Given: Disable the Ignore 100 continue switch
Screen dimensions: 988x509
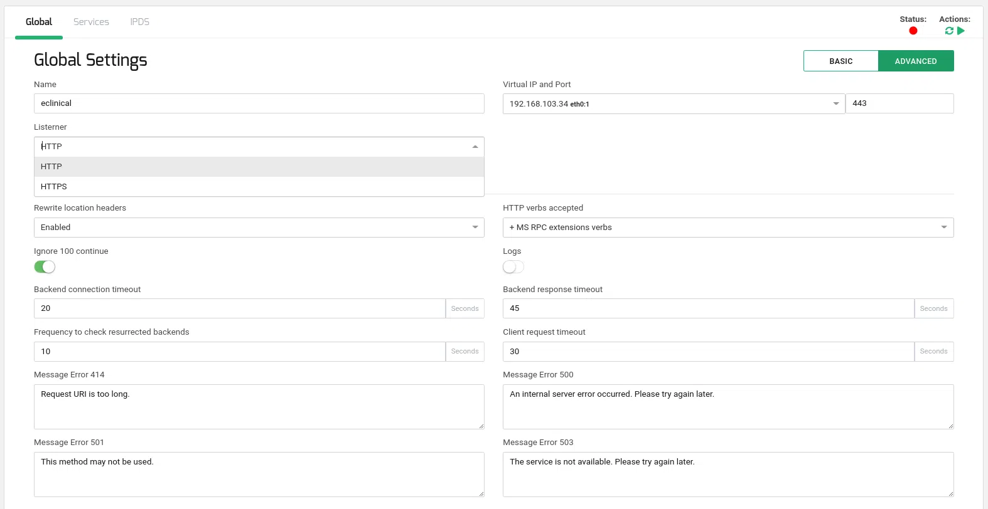Looking at the screenshot, I should coord(45,267).
